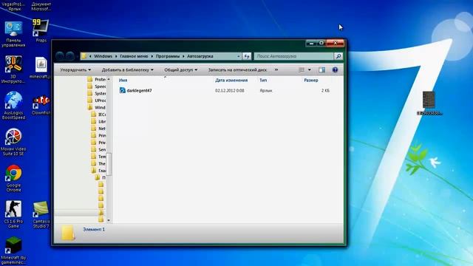Image resolution: width=473 pixels, height=266 pixels.
Task: Select the Prote folder in the tree
Action: (97, 79)
